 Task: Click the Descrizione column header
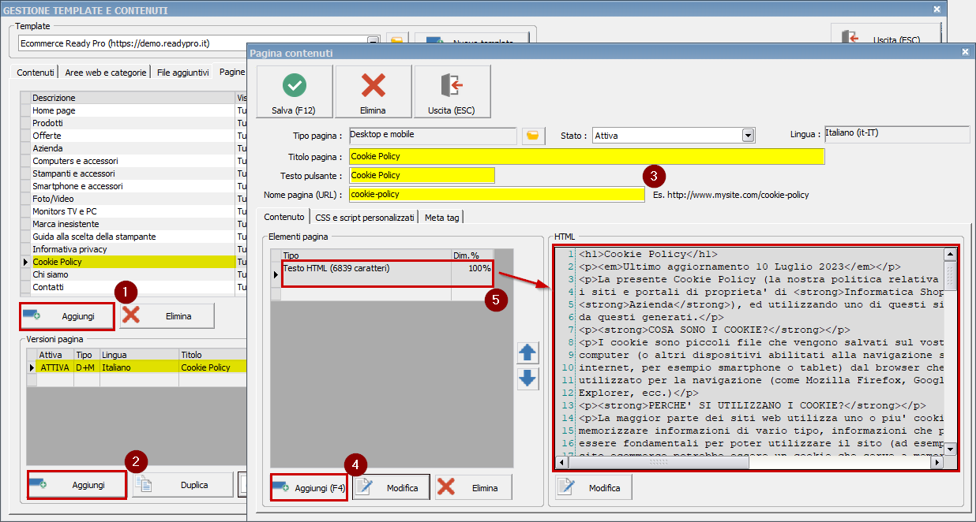[133, 98]
